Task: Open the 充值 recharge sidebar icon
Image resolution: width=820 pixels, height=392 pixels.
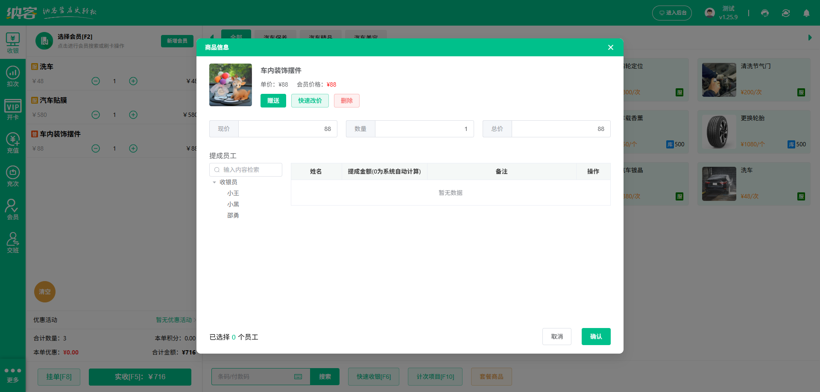Action: (x=13, y=142)
